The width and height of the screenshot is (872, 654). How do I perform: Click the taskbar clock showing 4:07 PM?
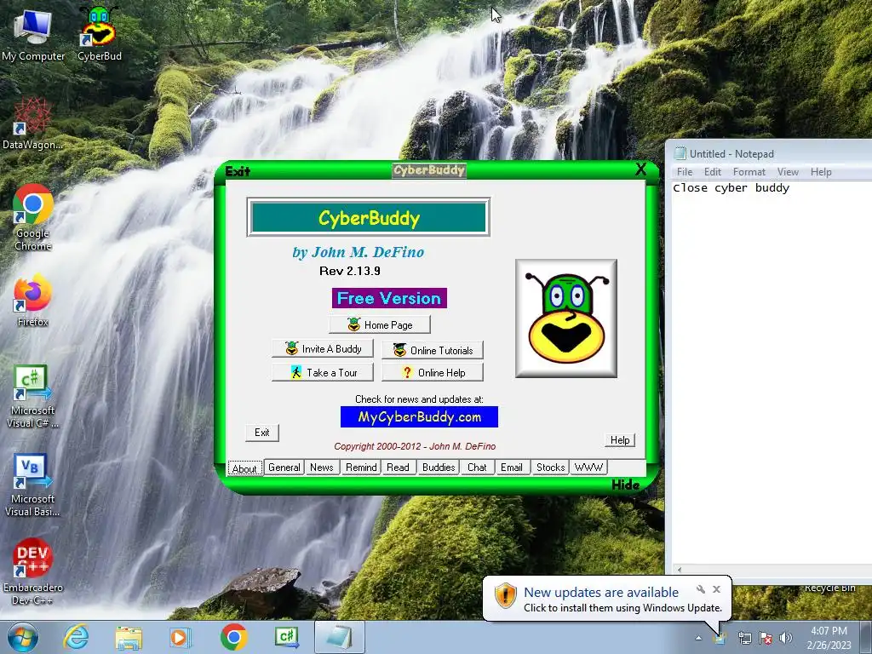829,637
